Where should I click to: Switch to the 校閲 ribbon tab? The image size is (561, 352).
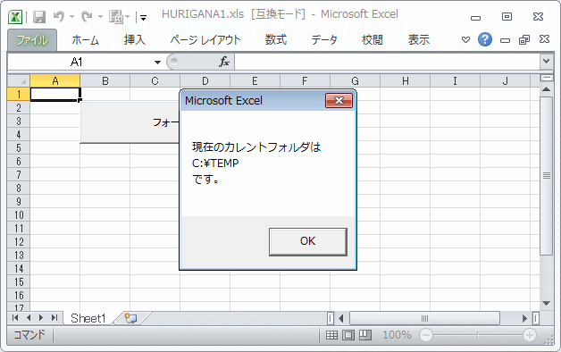tap(373, 40)
